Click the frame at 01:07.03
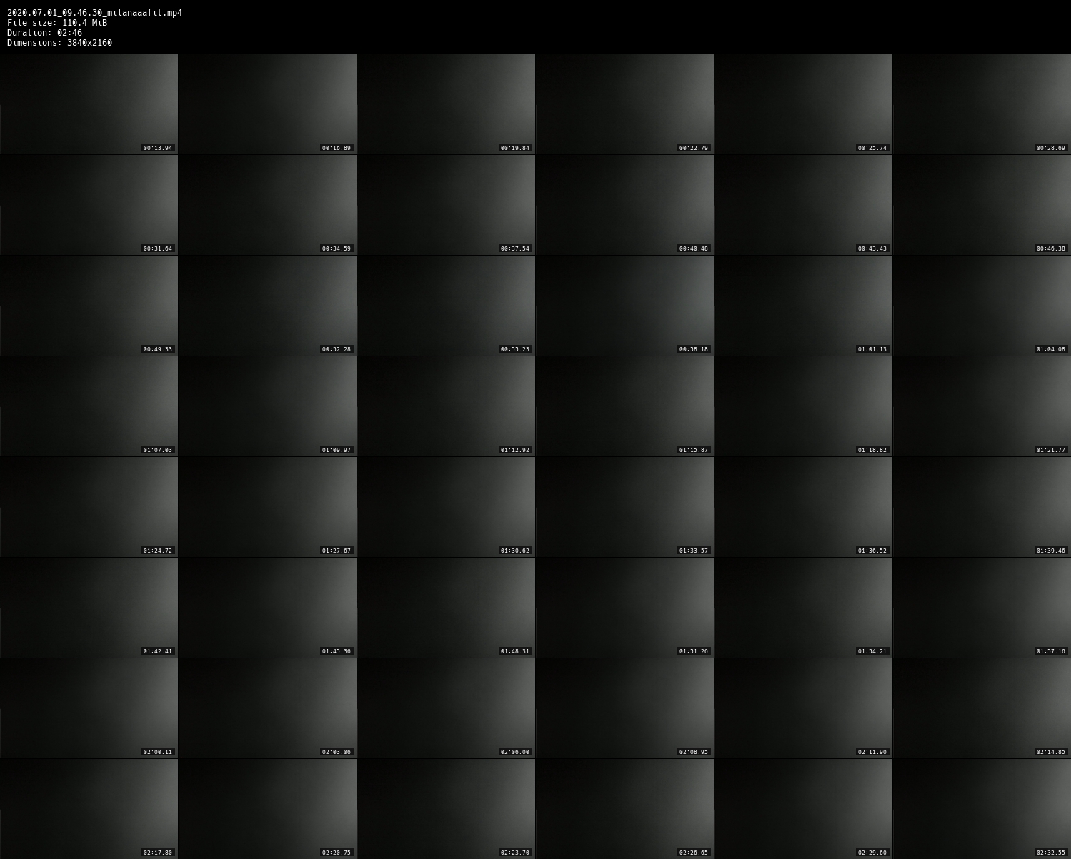This screenshot has height=859, width=1071. click(89, 406)
